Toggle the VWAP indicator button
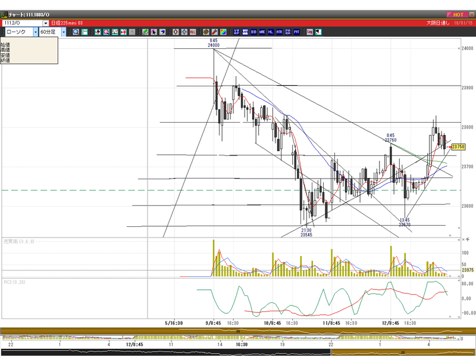 click(236, 32)
